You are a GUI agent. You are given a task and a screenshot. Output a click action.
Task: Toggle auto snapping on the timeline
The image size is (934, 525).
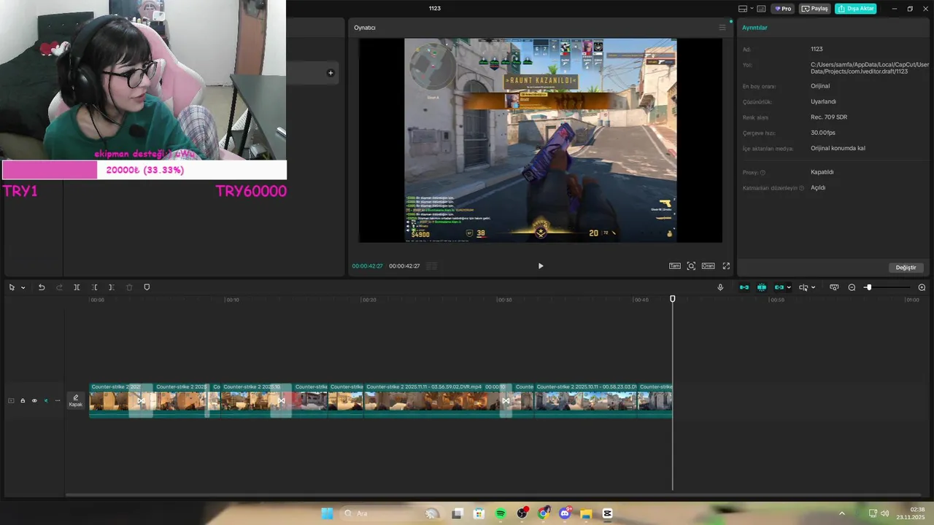[x=762, y=287]
